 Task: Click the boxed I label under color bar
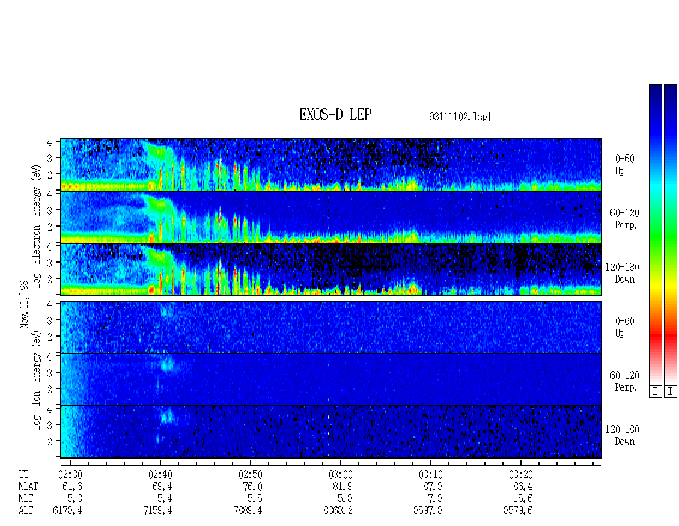(x=671, y=391)
